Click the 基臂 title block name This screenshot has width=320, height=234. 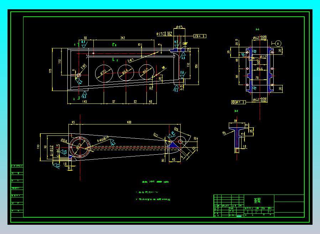[x=257, y=201]
